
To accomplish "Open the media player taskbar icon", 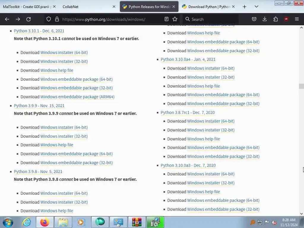I will 81,222.
